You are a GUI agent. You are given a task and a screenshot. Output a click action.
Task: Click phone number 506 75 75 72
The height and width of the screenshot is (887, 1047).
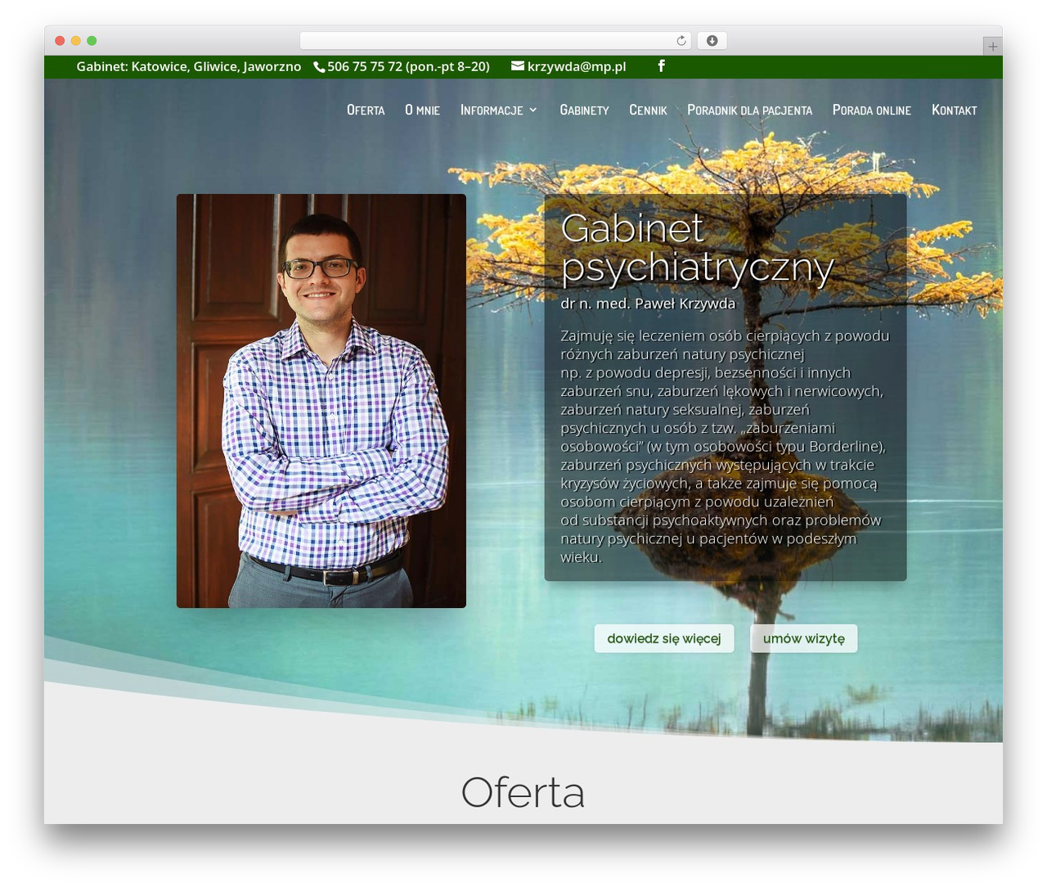365,66
